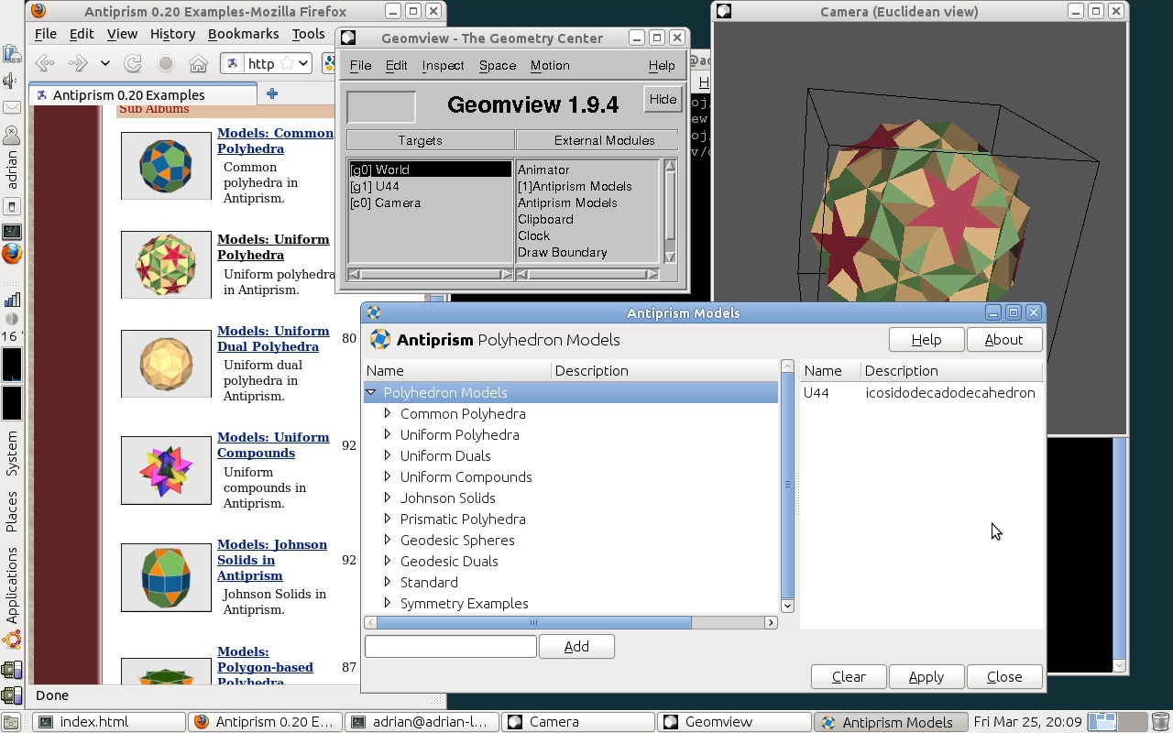Select Draw Boundary in External Modules

[587, 252]
